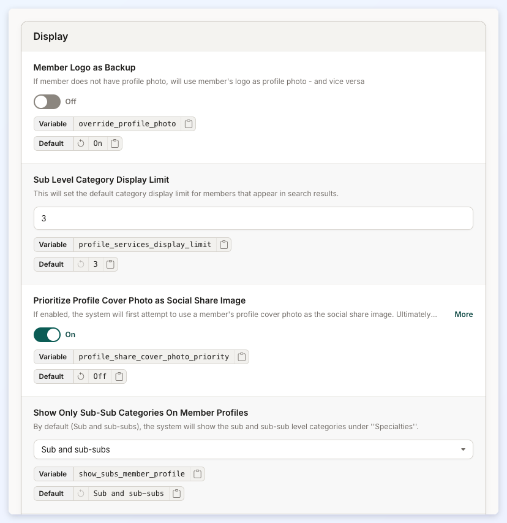Click the profile_services_display_limit variable text

(145, 245)
